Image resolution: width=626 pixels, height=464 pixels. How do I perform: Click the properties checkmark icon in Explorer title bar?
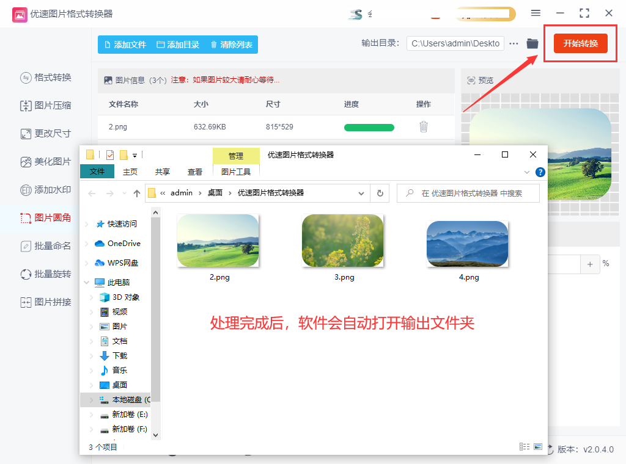pyautogui.click(x=110, y=155)
